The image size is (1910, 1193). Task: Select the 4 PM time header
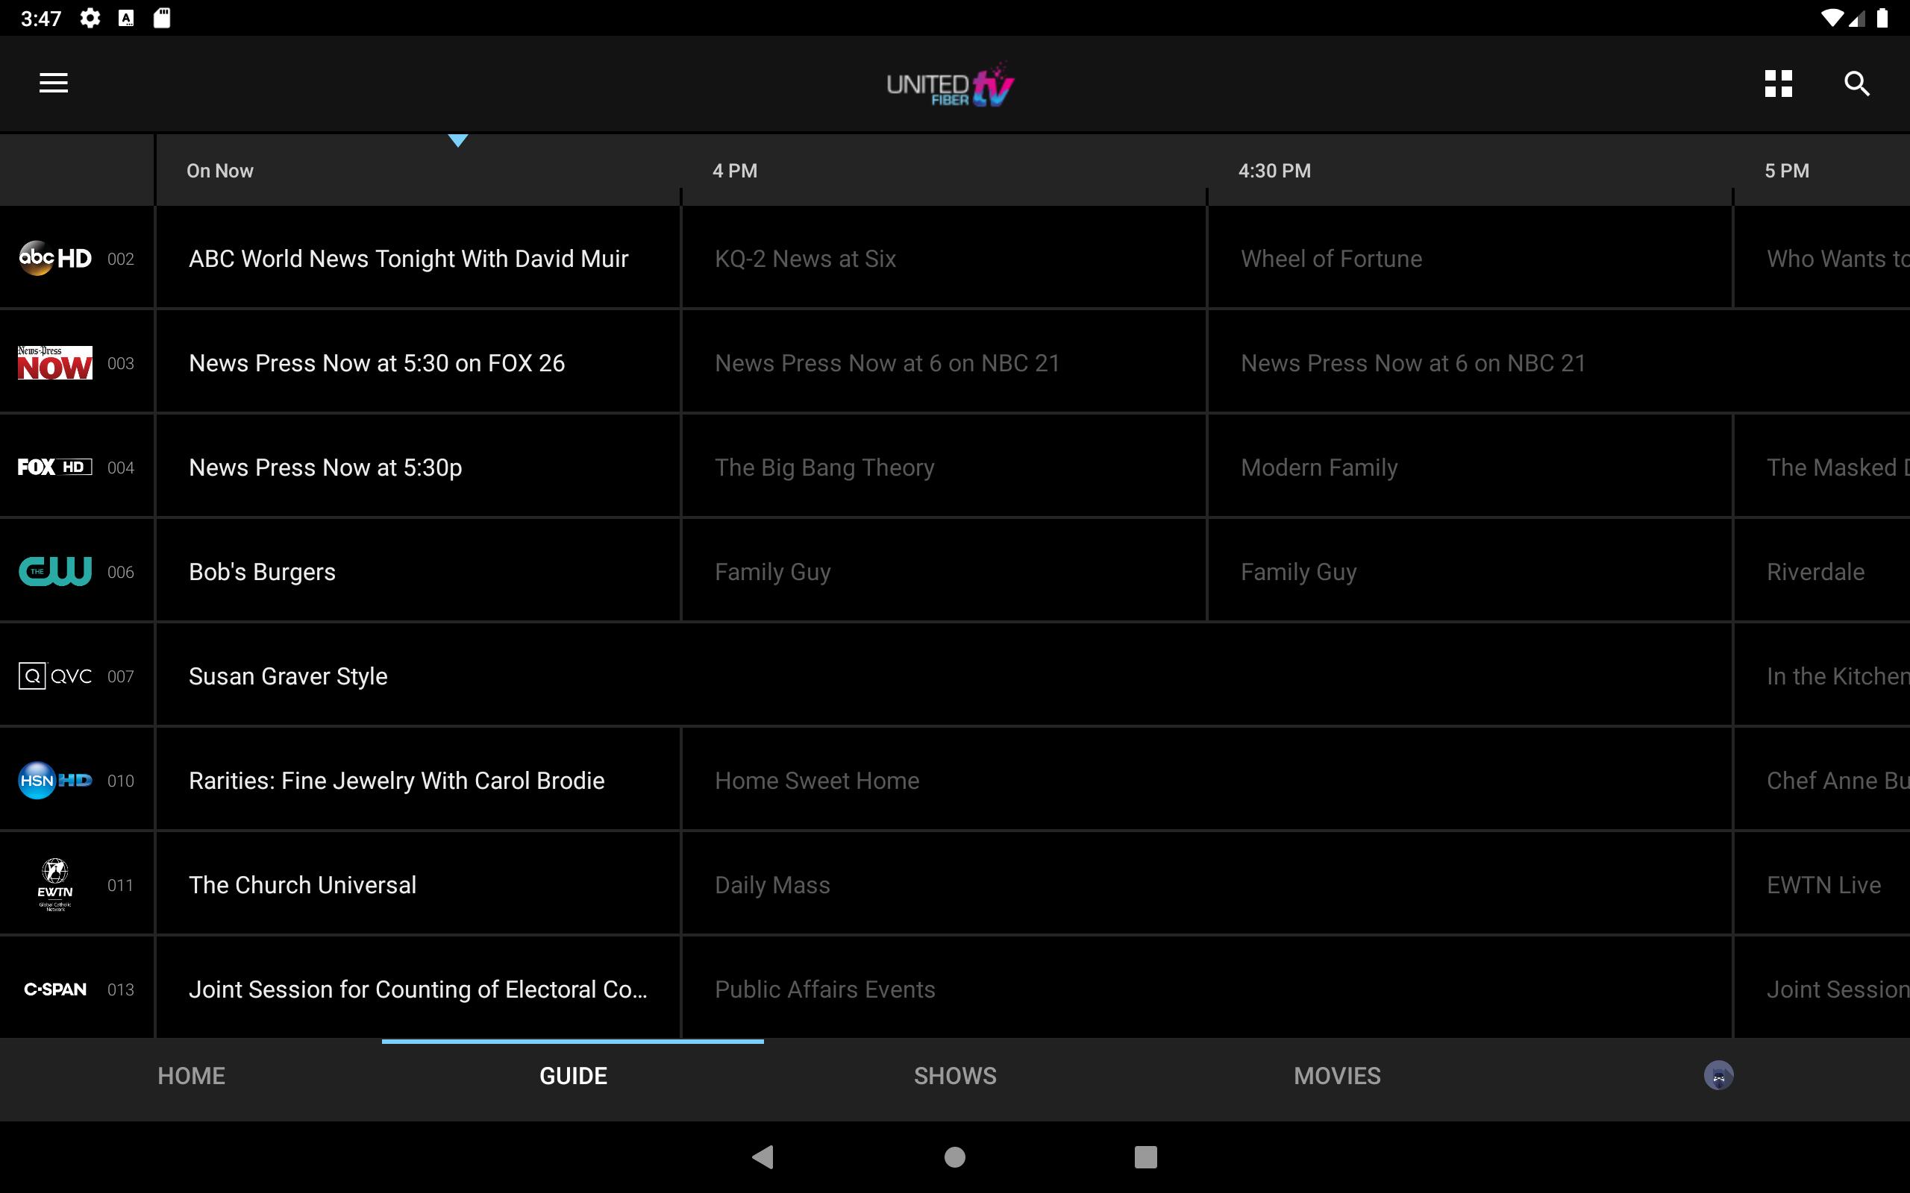tap(735, 171)
